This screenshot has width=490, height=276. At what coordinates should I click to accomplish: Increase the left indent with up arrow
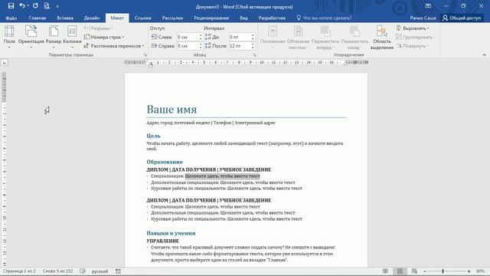tap(201, 35)
